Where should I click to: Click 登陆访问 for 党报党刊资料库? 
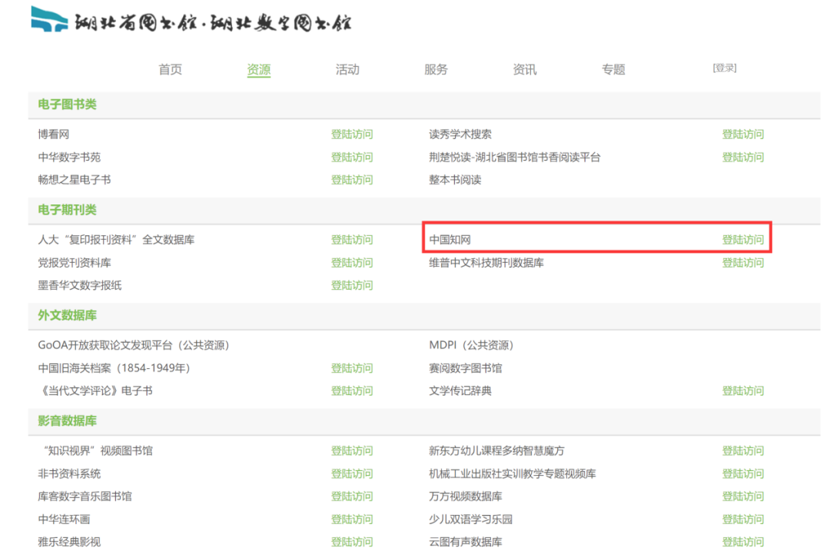tap(352, 263)
